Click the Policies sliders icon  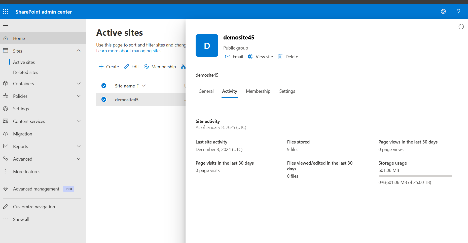(x=6, y=96)
